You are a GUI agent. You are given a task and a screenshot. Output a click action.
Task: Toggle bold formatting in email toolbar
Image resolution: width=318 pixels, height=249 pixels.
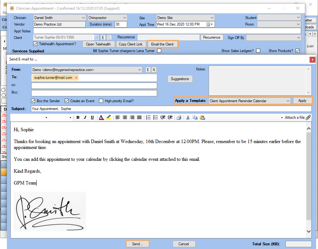[78, 117]
